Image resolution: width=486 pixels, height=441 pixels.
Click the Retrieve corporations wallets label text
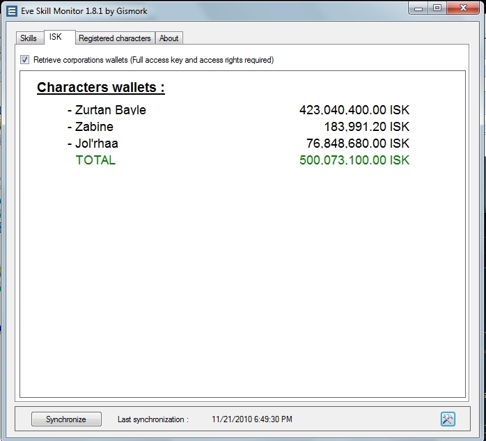tap(153, 60)
